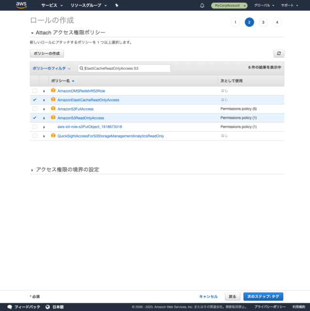Click the refresh policies button
Viewport: 310px width, 311px height.
279,53
